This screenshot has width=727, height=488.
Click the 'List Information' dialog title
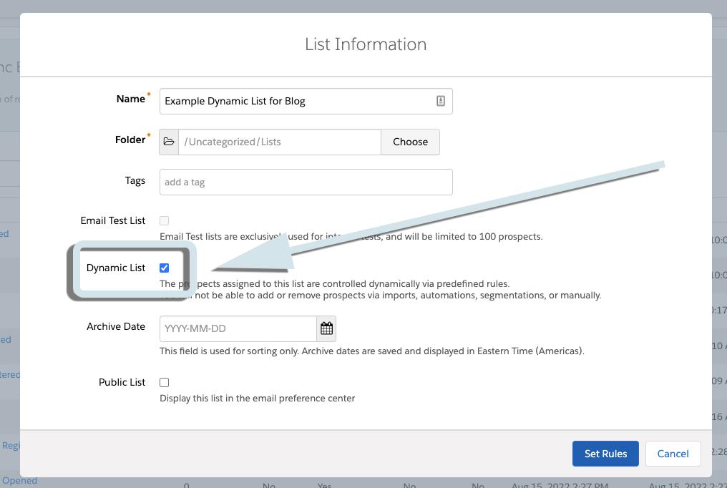(366, 44)
